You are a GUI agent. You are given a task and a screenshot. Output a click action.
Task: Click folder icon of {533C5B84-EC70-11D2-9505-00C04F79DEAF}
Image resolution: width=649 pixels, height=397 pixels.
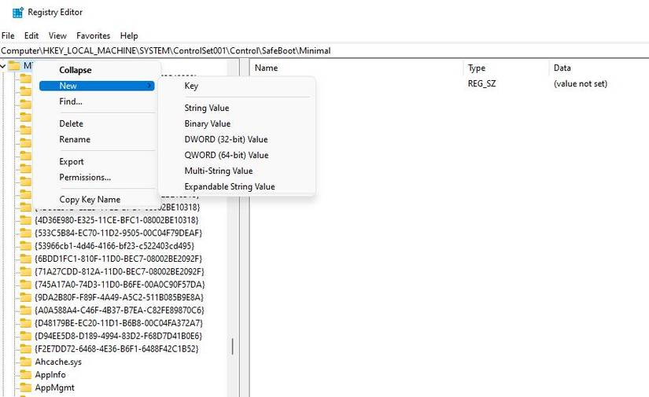tap(26, 233)
